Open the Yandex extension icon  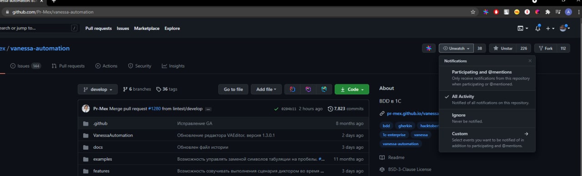tap(527, 12)
